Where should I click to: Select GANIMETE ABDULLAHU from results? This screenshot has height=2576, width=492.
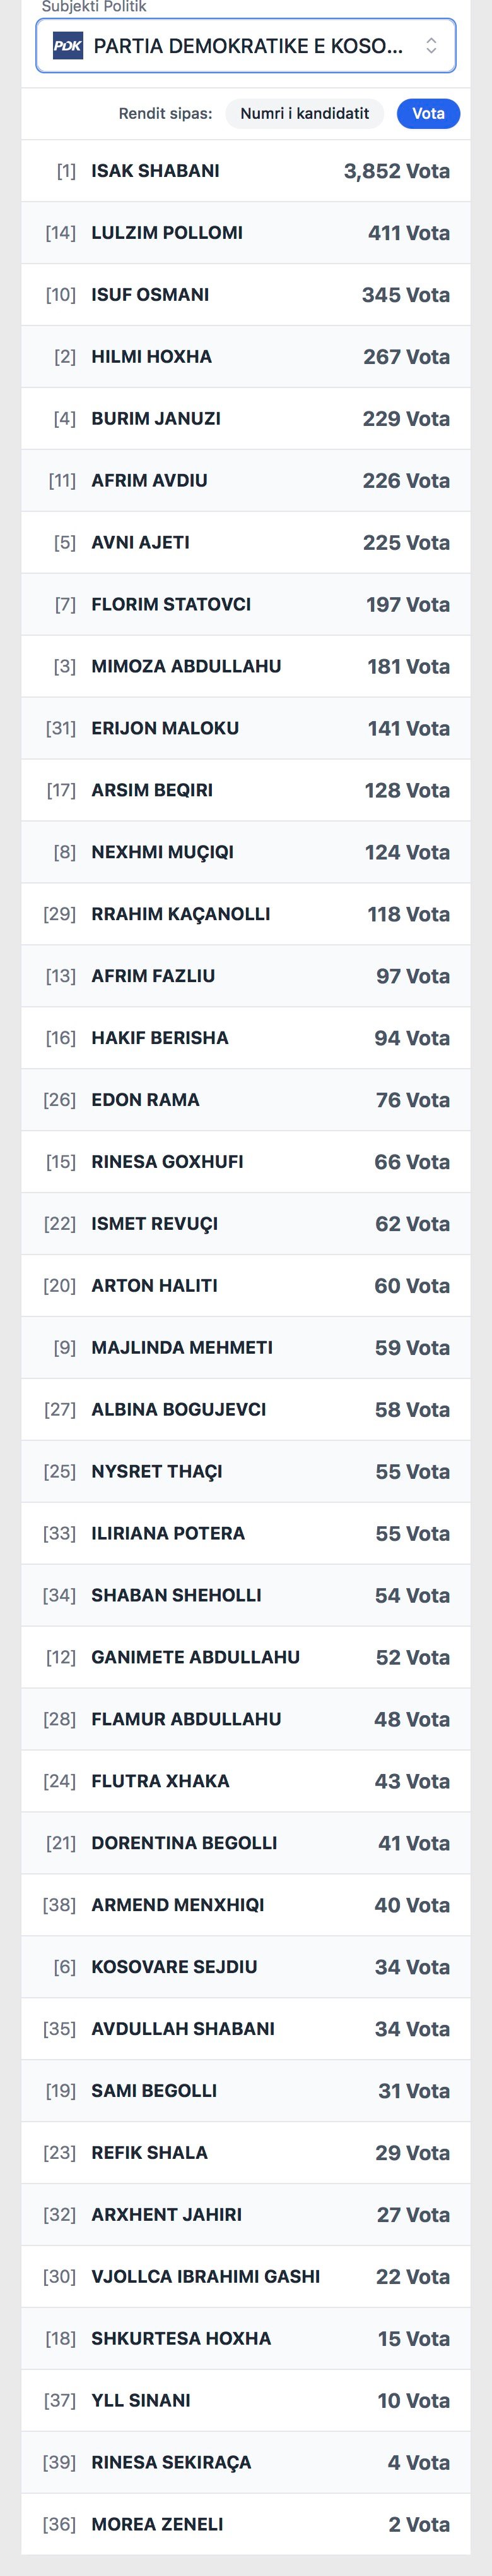[x=245, y=1657]
